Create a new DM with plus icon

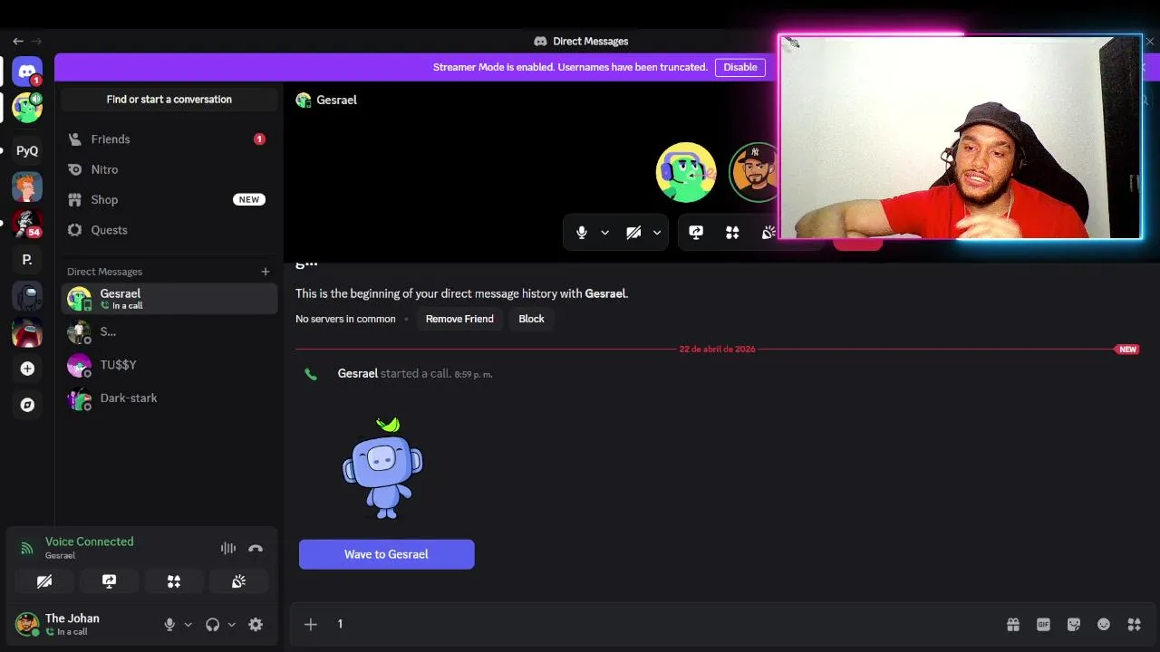pyautogui.click(x=266, y=272)
